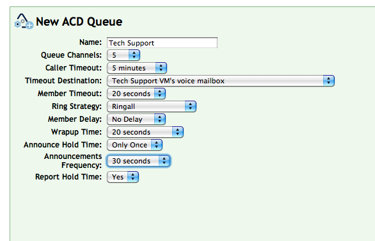Open the Report Hold Time Yes dropdown
This screenshot has width=375, height=241.
coord(123,177)
